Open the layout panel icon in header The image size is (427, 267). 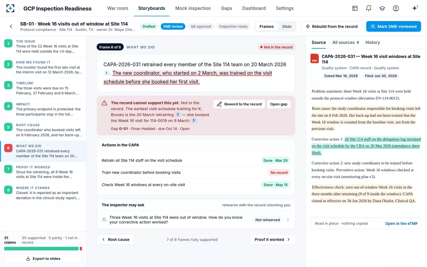(x=355, y=8)
